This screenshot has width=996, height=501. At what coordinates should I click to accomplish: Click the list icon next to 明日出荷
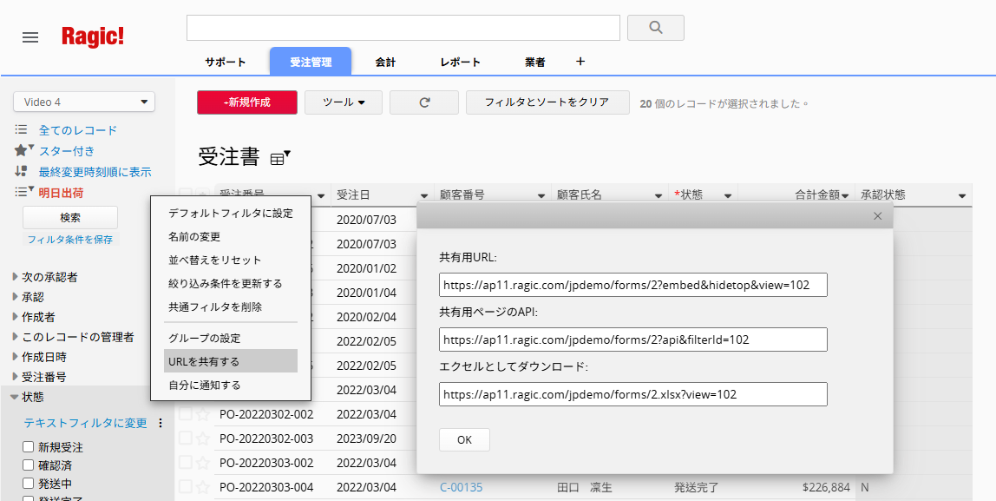[x=23, y=193]
